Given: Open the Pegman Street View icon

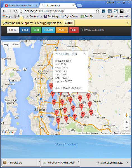Looking at the screenshot, I should click(x=126, y=115).
